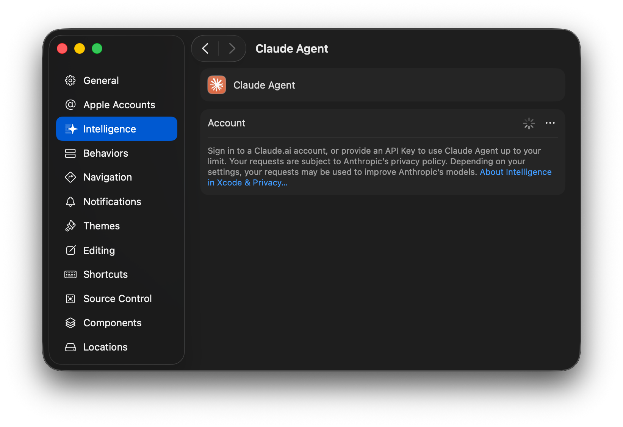Select Components in the sidebar
This screenshot has width=623, height=427.
point(117,323)
